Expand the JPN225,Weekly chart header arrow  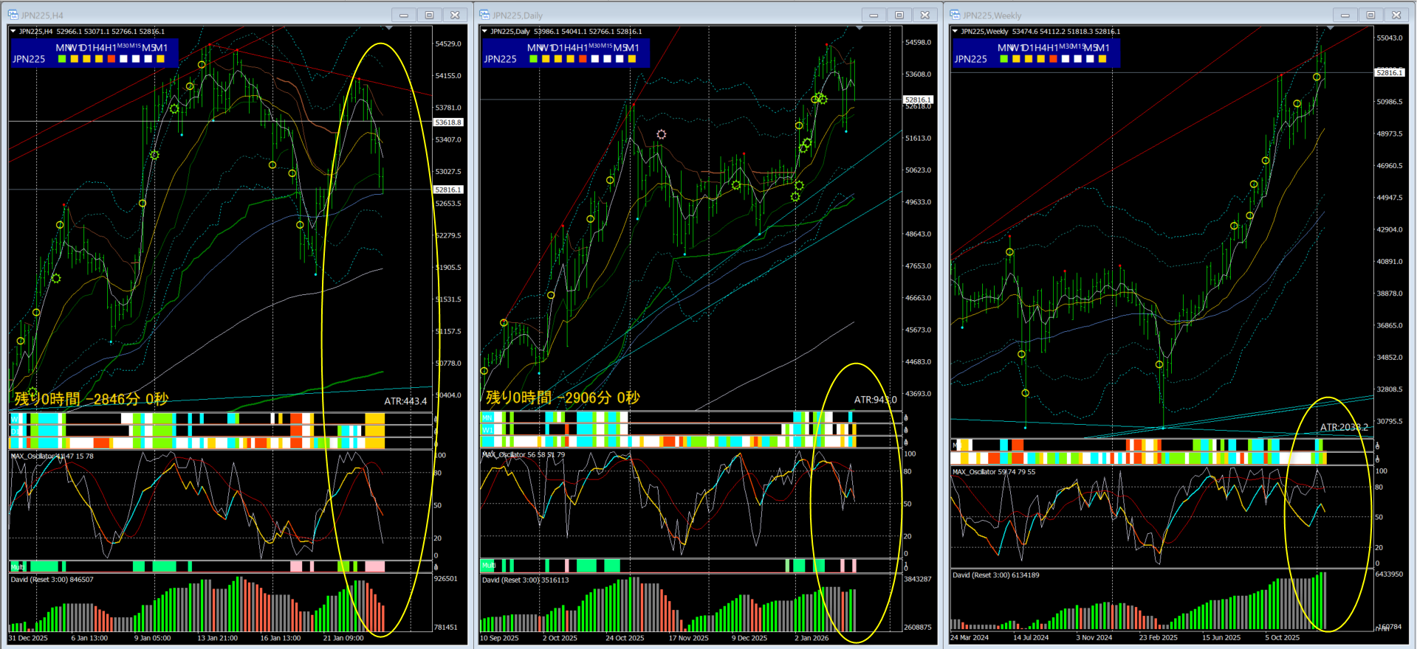(955, 32)
